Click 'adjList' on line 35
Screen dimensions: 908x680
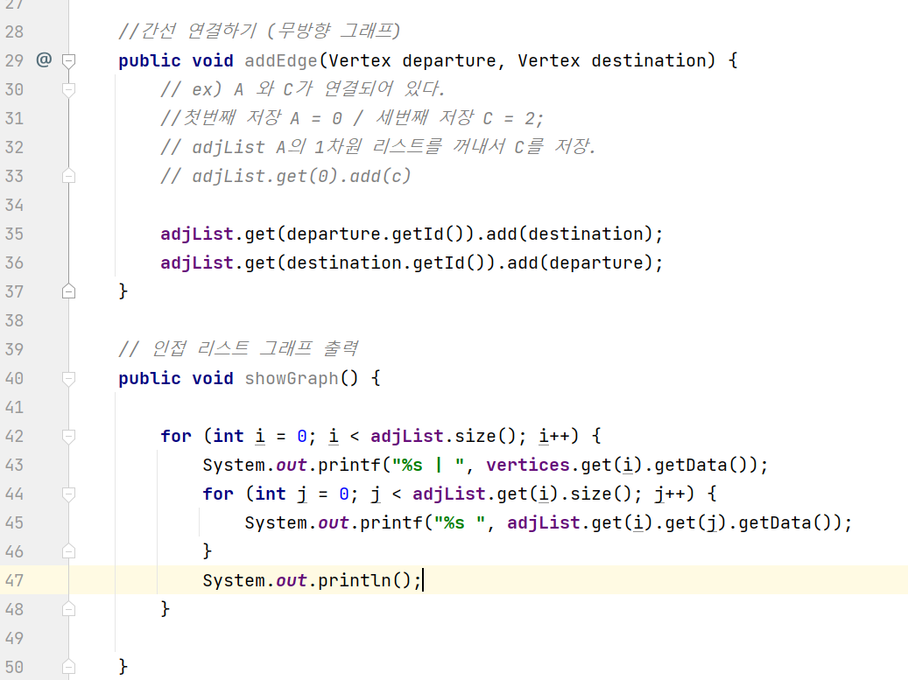[197, 234]
